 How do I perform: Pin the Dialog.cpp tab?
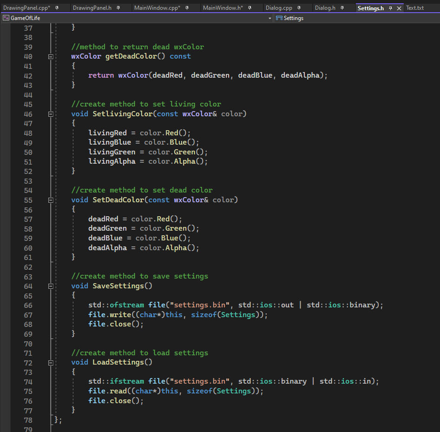[298, 8]
